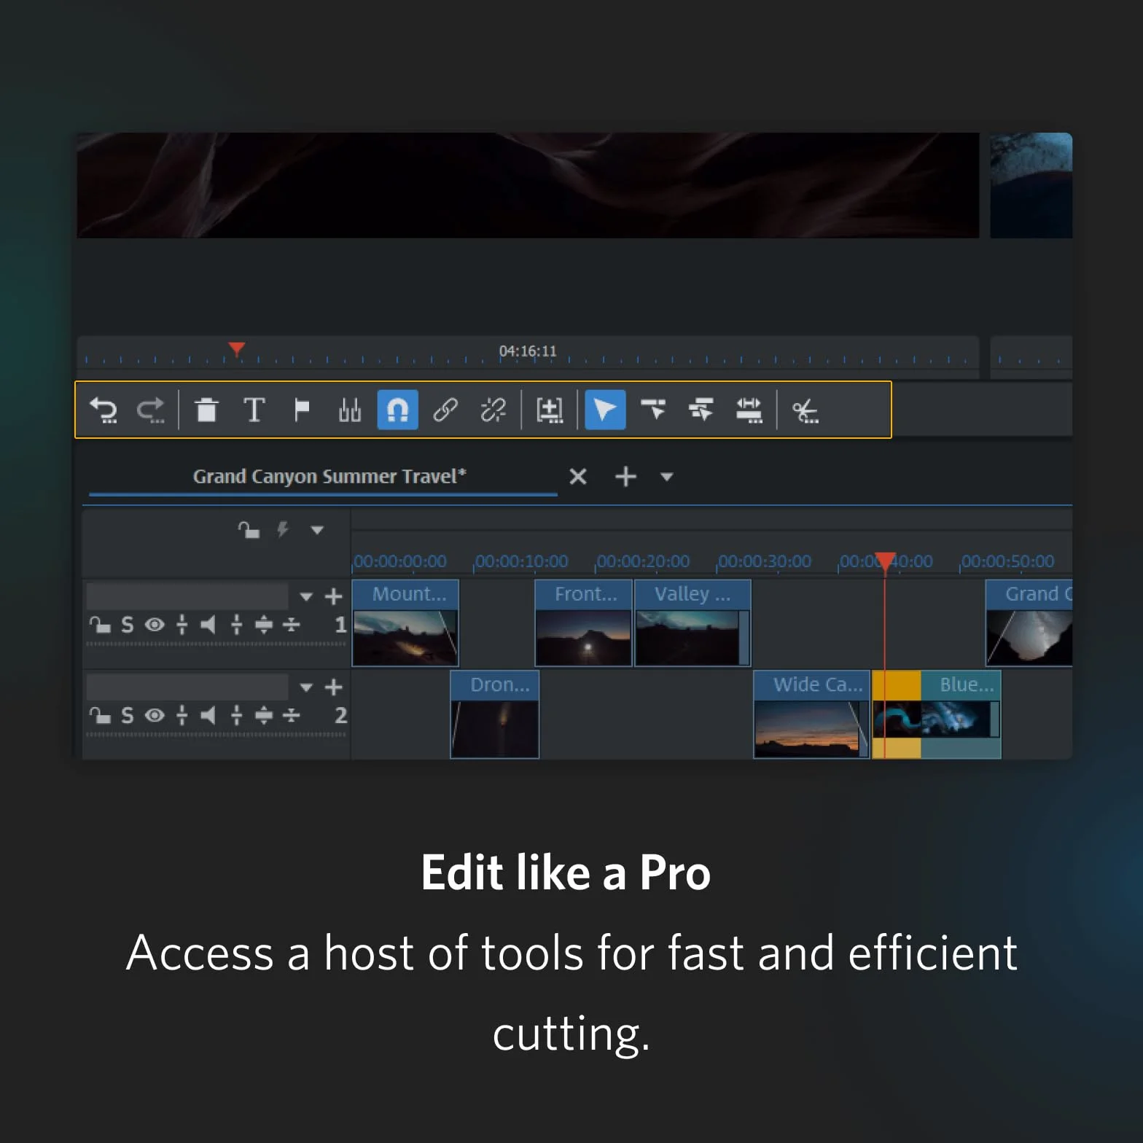Select the single-track mouse mode icon
The height and width of the screenshot is (1143, 1143).
click(653, 410)
